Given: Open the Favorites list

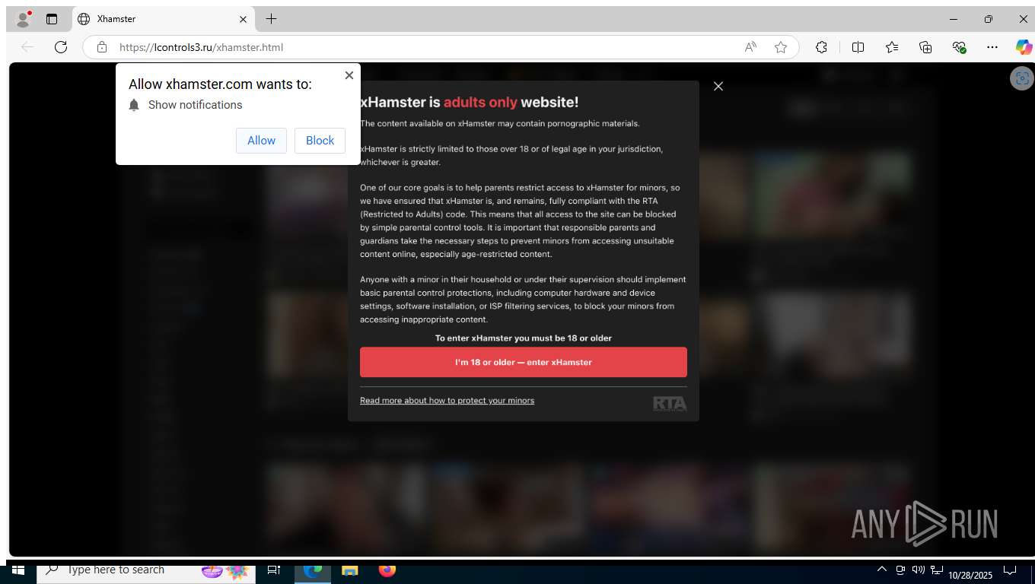Looking at the screenshot, I should pyautogui.click(x=892, y=47).
